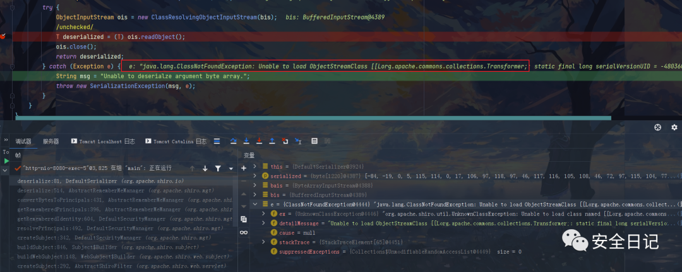Click the 帧 panel header
The image size is (682, 272).
tap(18, 156)
